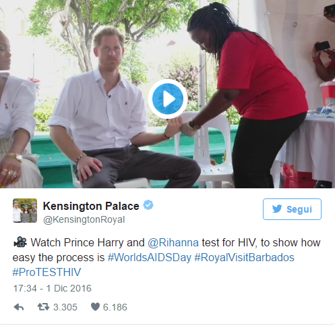Open the #WorldsAIDSDay hashtag
The image size is (335, 328).
pyautogui.click(x=150, y=257)
